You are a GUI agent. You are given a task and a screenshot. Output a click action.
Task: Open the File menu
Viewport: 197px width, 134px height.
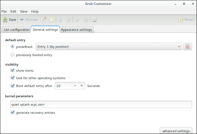point(4,11)
